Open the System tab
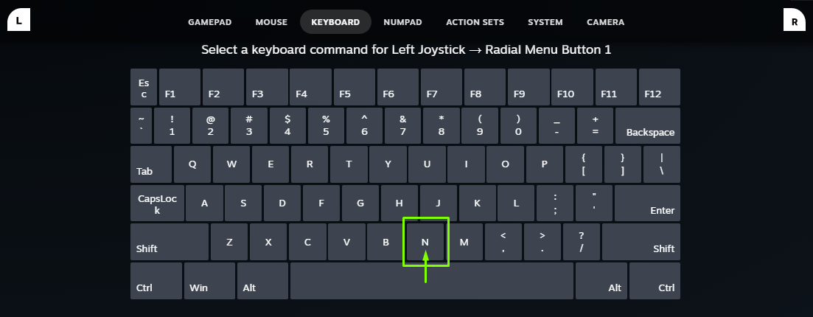 tap(545, 22)
